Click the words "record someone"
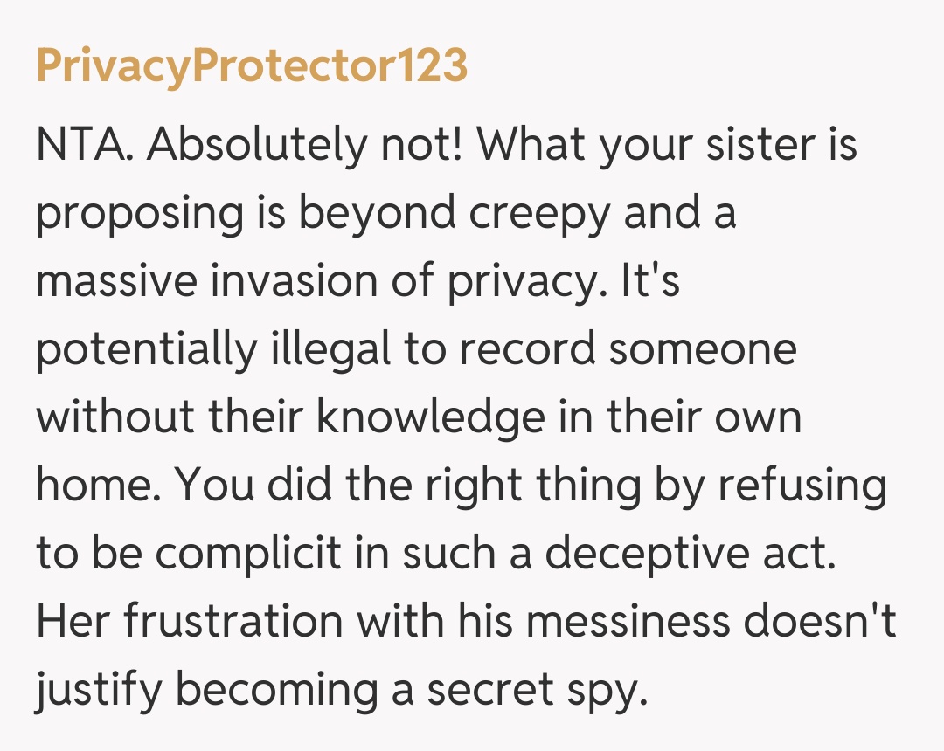Image resolution: width=944 pixels, height=751 pixels. click(x=628, y=350)
